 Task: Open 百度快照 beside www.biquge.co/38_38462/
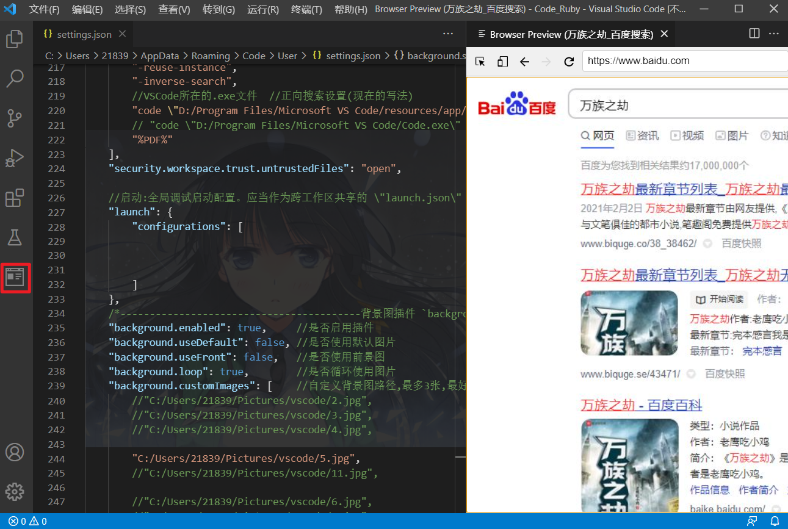point(742,243)
